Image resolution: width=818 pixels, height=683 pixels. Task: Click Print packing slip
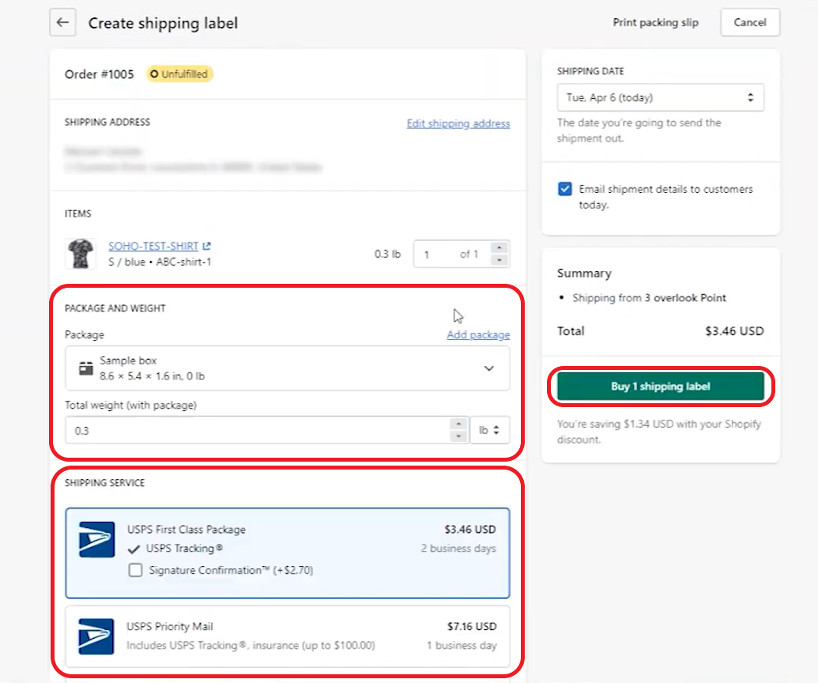click(656, 22)
